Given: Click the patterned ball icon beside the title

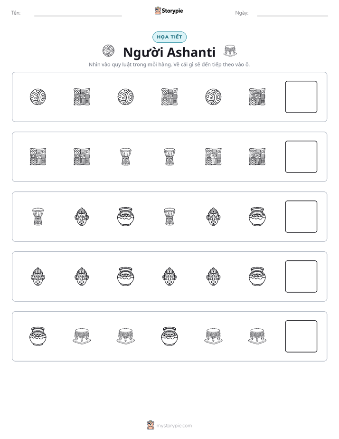Looking at the screenshot, I should coord(109,51).
